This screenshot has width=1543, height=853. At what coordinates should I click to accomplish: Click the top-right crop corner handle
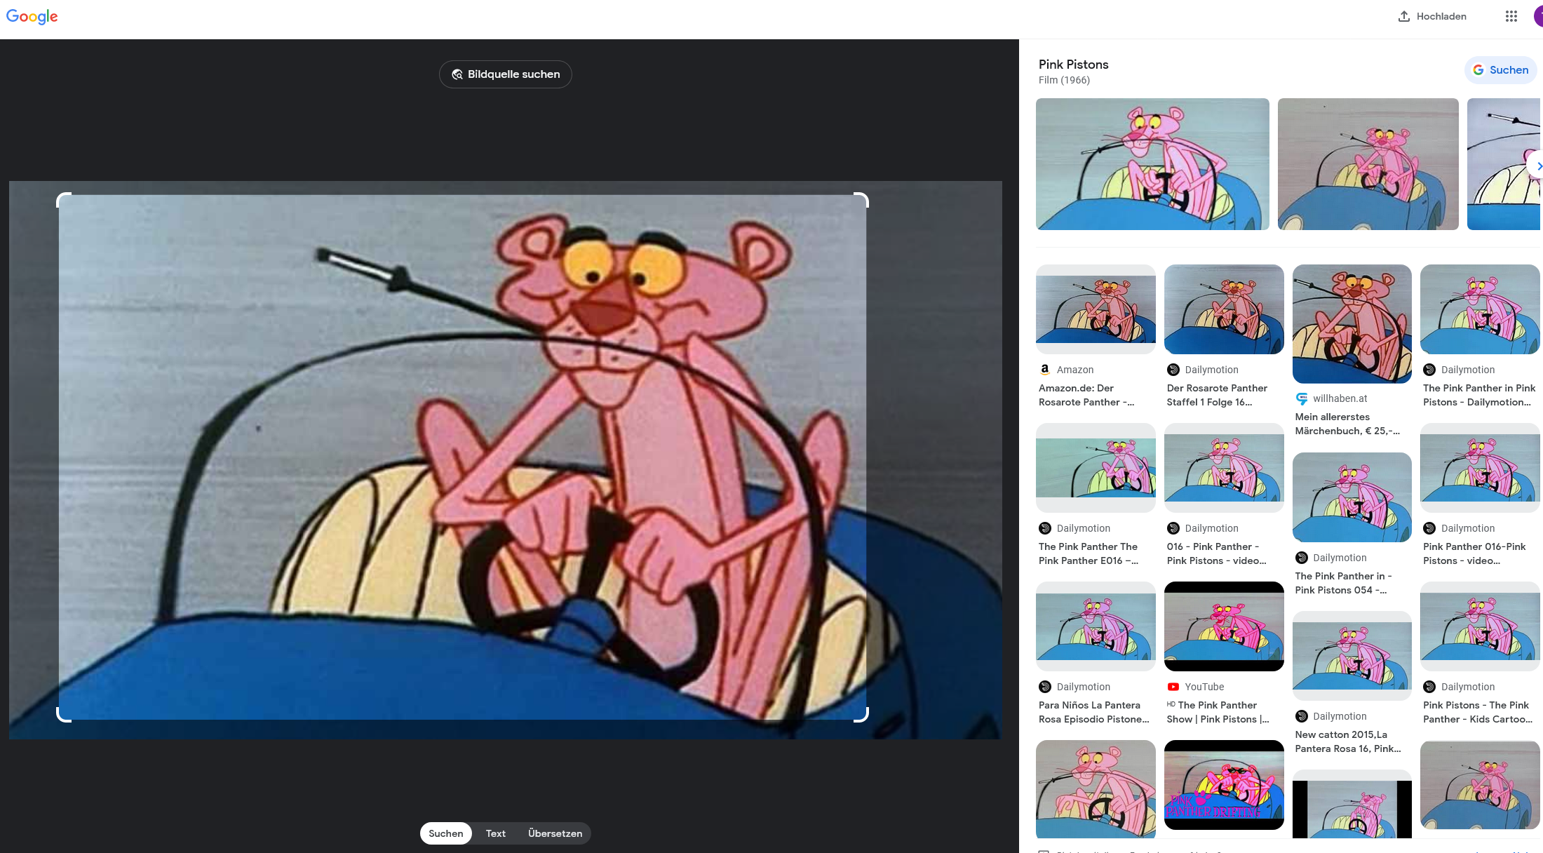pyautogui.click(x=862, y=200)
